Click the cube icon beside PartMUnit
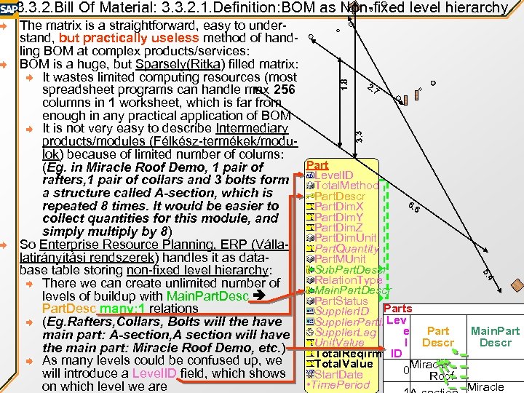 click(310, 258)
